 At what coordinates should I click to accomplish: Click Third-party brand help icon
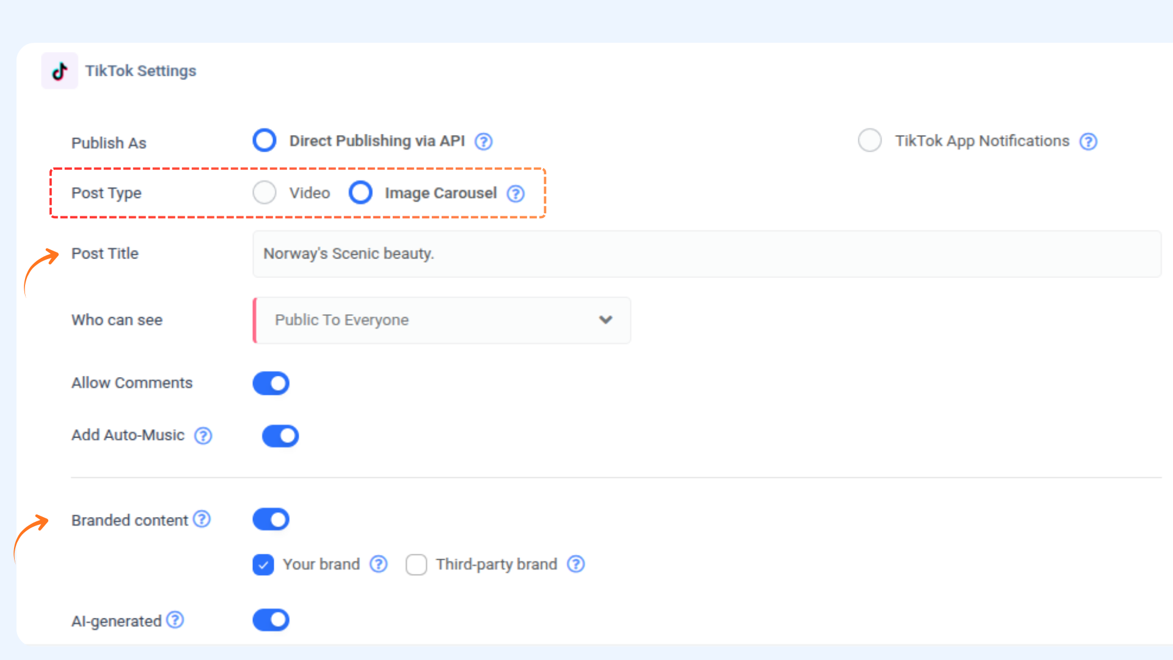[x=576, y=564]
